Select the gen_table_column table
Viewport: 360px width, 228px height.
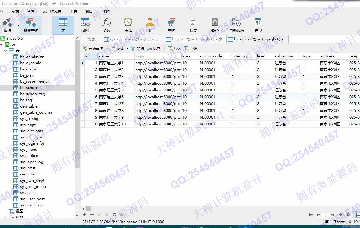click(36, 112)
